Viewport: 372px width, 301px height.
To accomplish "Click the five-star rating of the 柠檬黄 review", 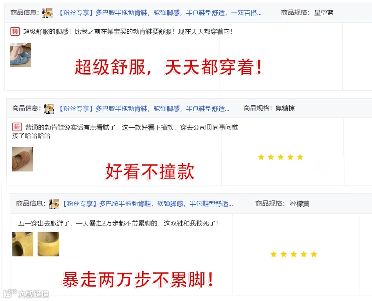I will (x=294, y=254).
